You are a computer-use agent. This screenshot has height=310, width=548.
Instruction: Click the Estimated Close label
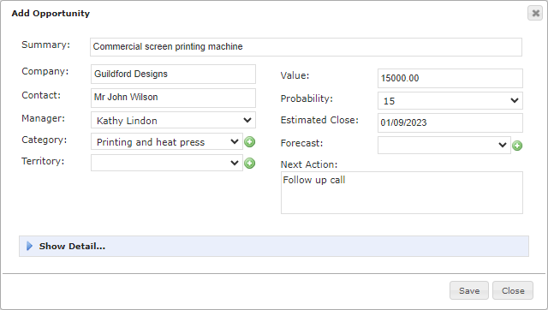(319, 120)
